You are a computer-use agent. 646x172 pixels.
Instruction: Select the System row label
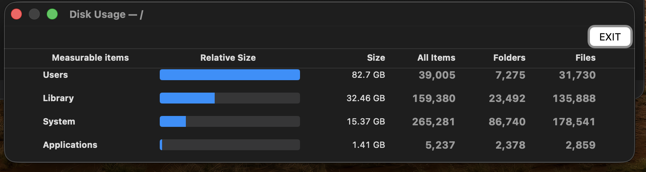click(59, 121)
